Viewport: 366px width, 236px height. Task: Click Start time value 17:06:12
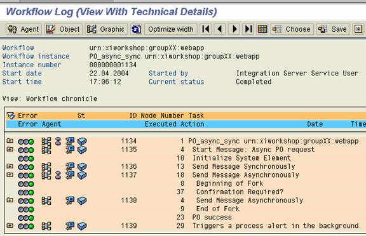point(105,82)
